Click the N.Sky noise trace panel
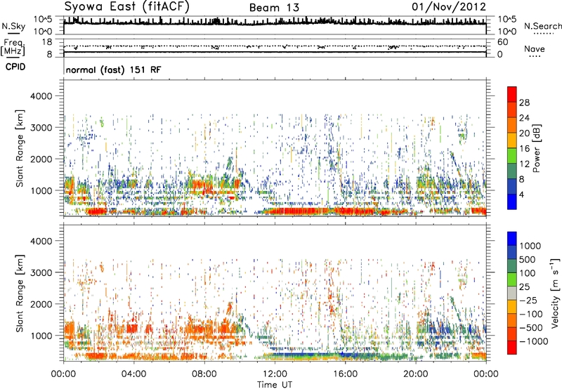The image size is (562, 389). pos(275,25)
